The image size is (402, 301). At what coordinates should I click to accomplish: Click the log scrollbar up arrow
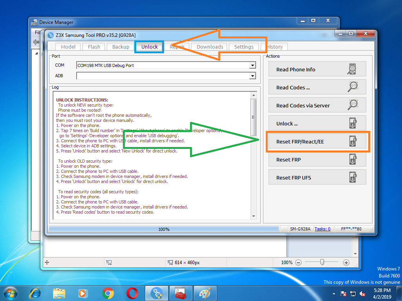pos(254,95)
